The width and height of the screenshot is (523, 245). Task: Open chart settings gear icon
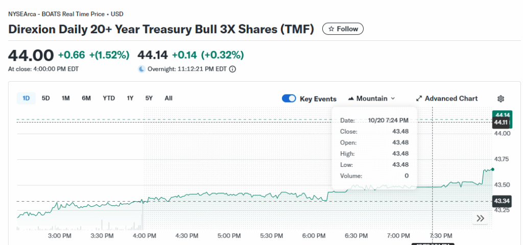tap(501, 99)
